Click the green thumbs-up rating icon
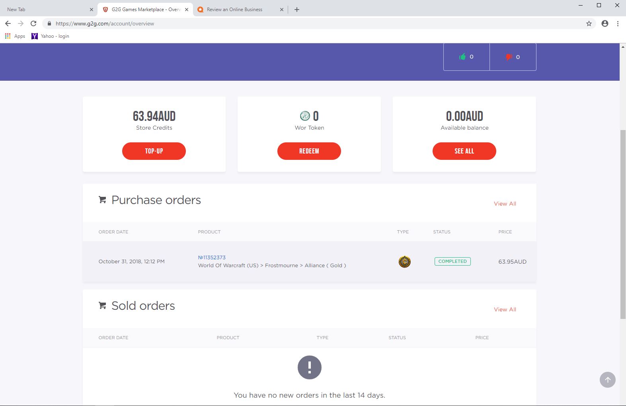626x406 pixels. 462,57
